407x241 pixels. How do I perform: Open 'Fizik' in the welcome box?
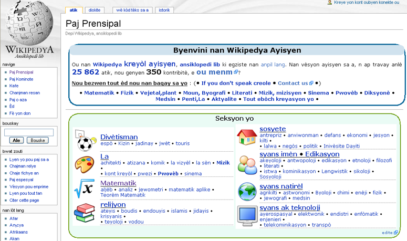(x=127, y=92)
